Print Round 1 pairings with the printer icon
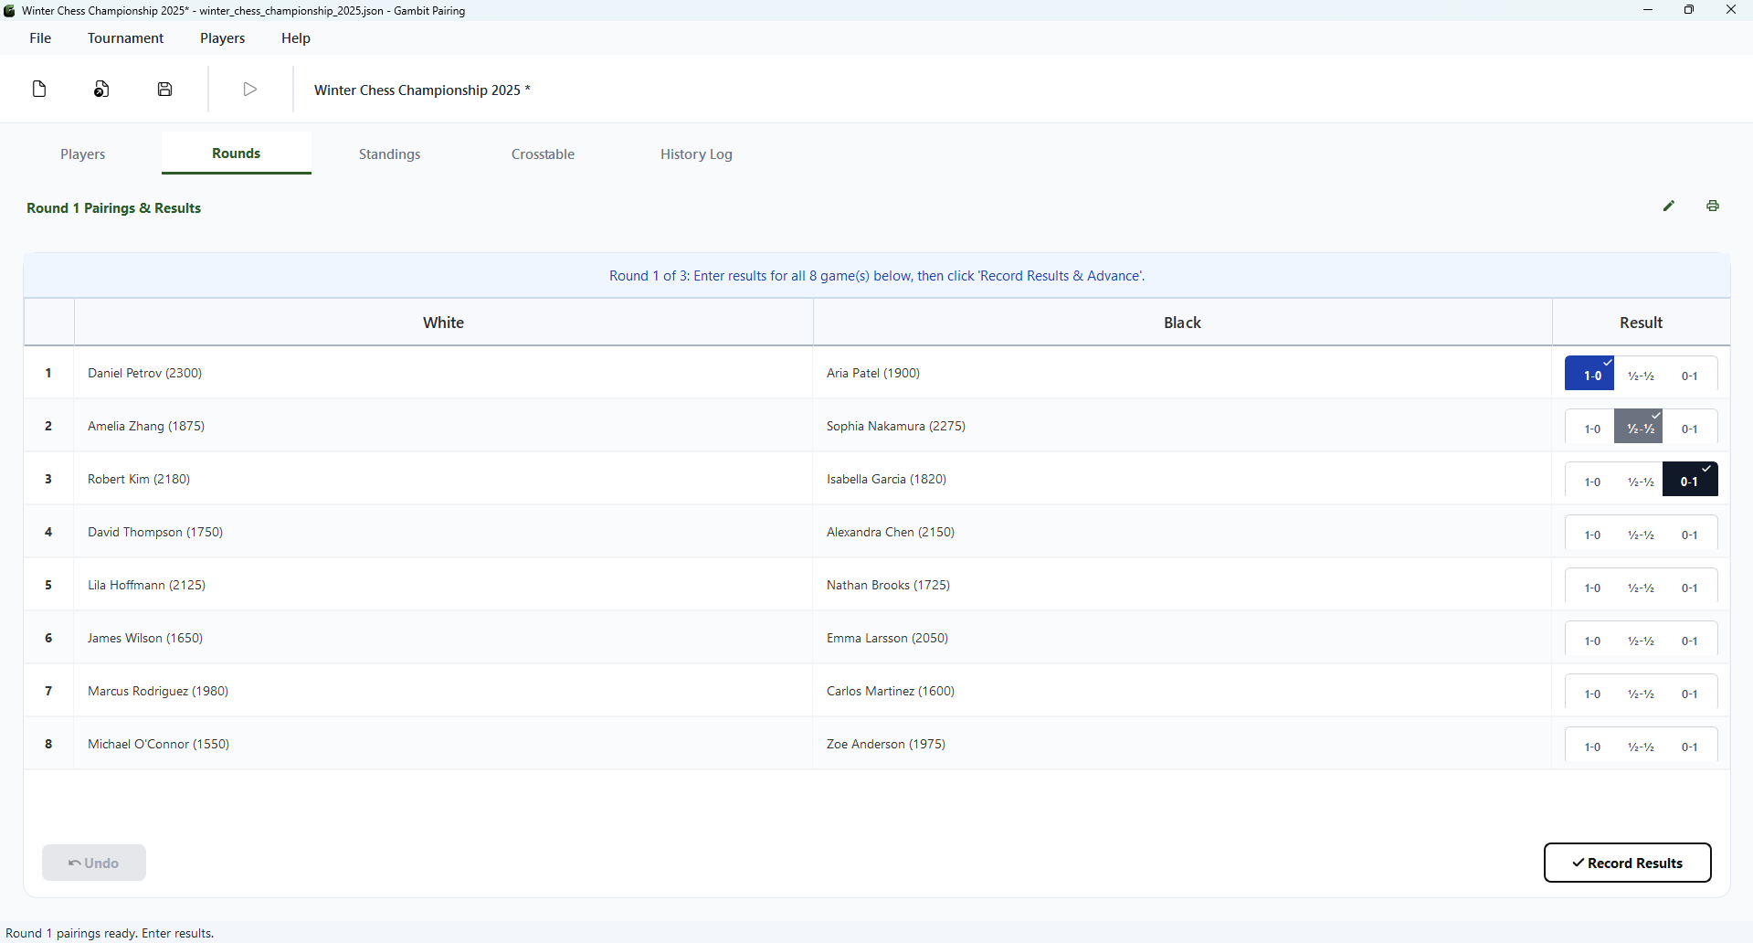This screenshot has height=943, width=1753. [x=1713, y=206]
